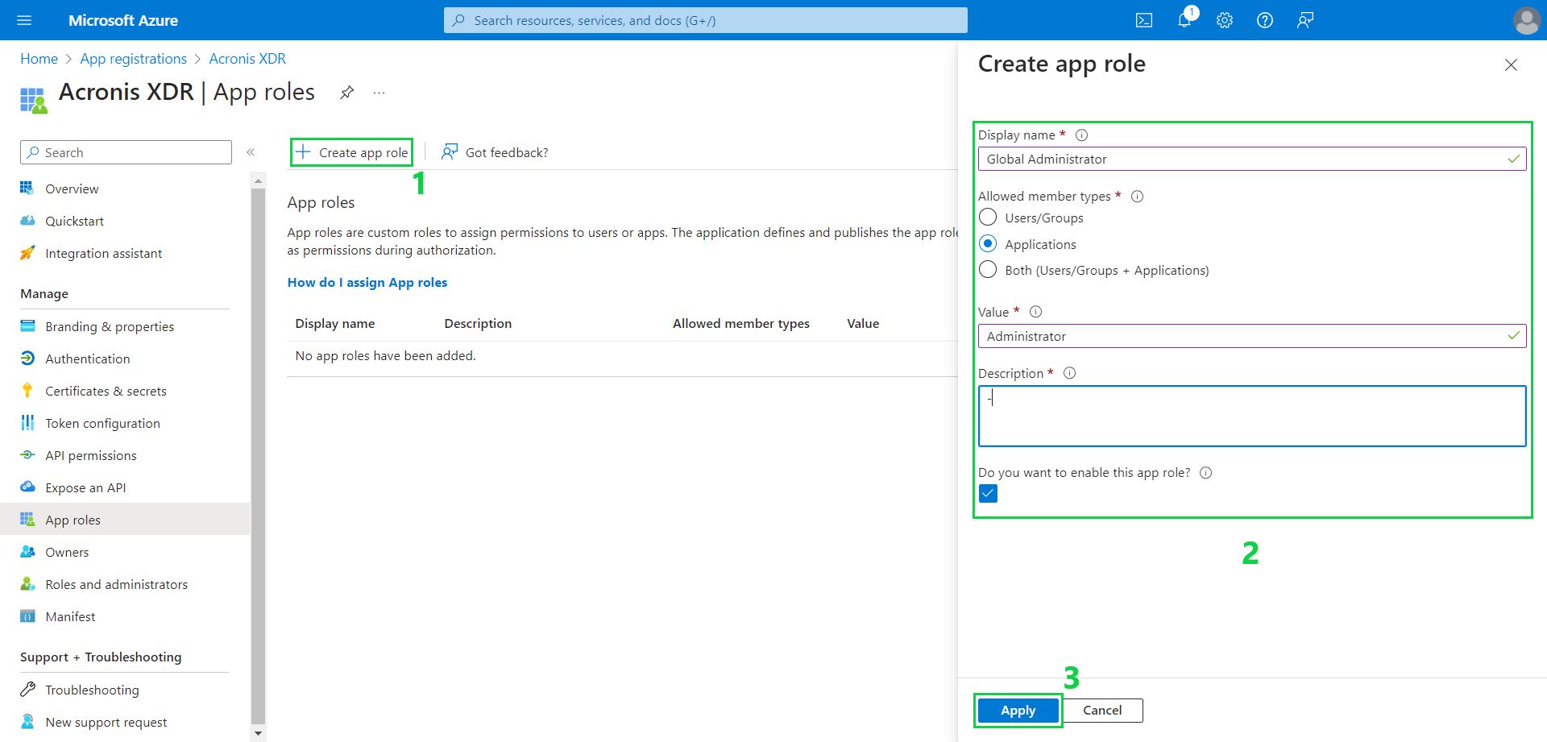This screenshot has width=1547, height=742.
Task: View Roles and administrators
Action: (x=117, y=583)
